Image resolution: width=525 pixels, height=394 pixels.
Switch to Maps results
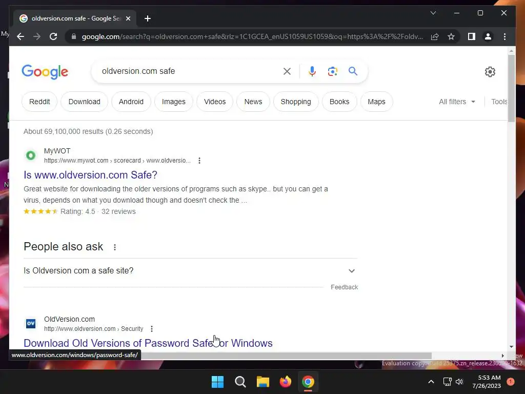[x=376, y=102]
